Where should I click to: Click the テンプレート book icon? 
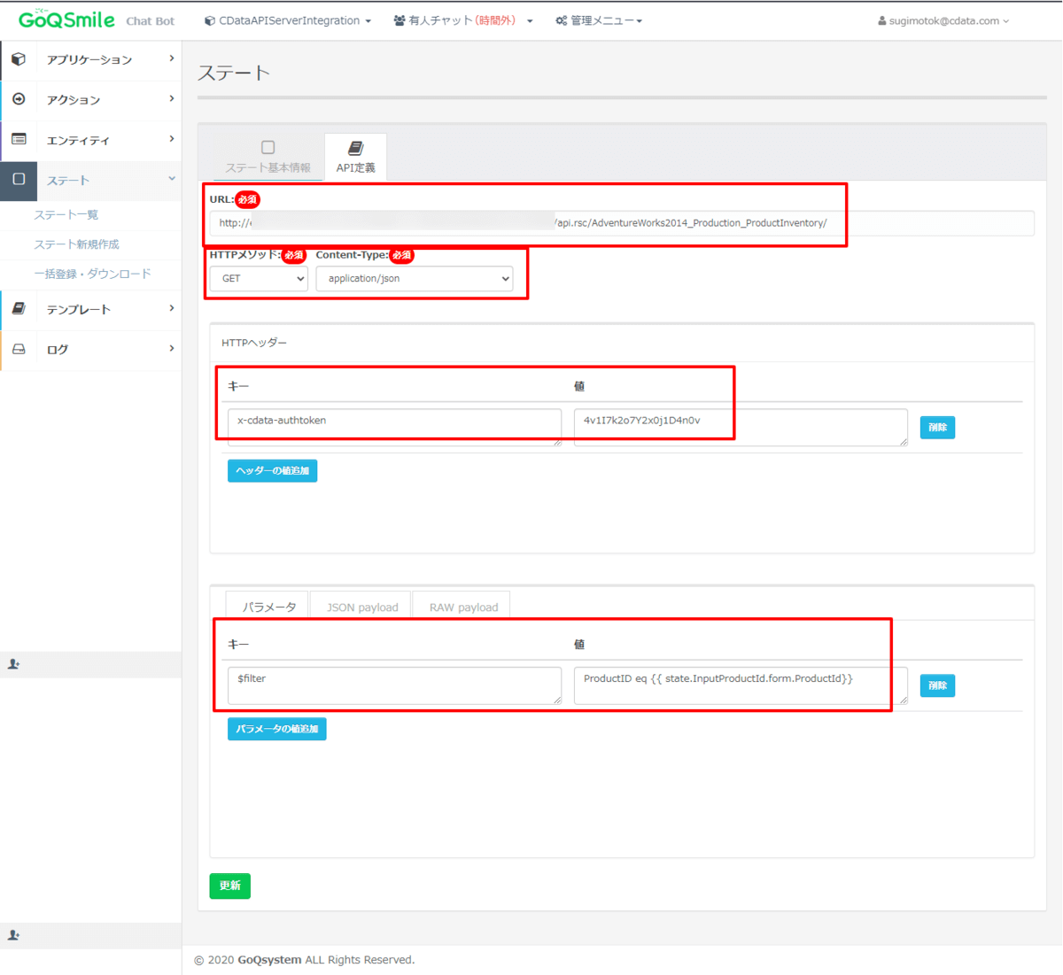[19, 309]
